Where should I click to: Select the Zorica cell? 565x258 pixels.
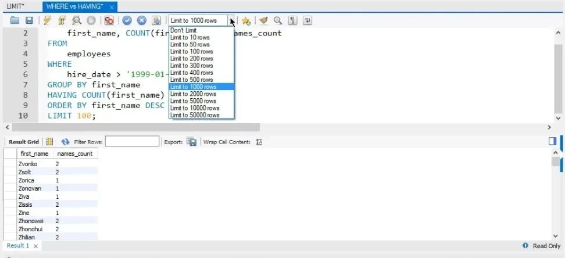click(35, 180)
